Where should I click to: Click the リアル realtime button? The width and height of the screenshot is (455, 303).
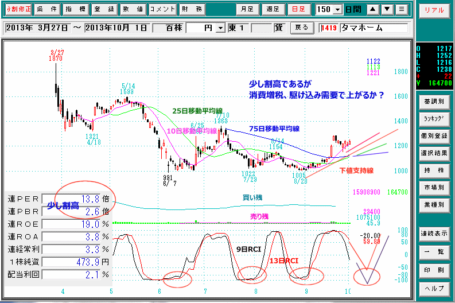[x=434, y=10]
